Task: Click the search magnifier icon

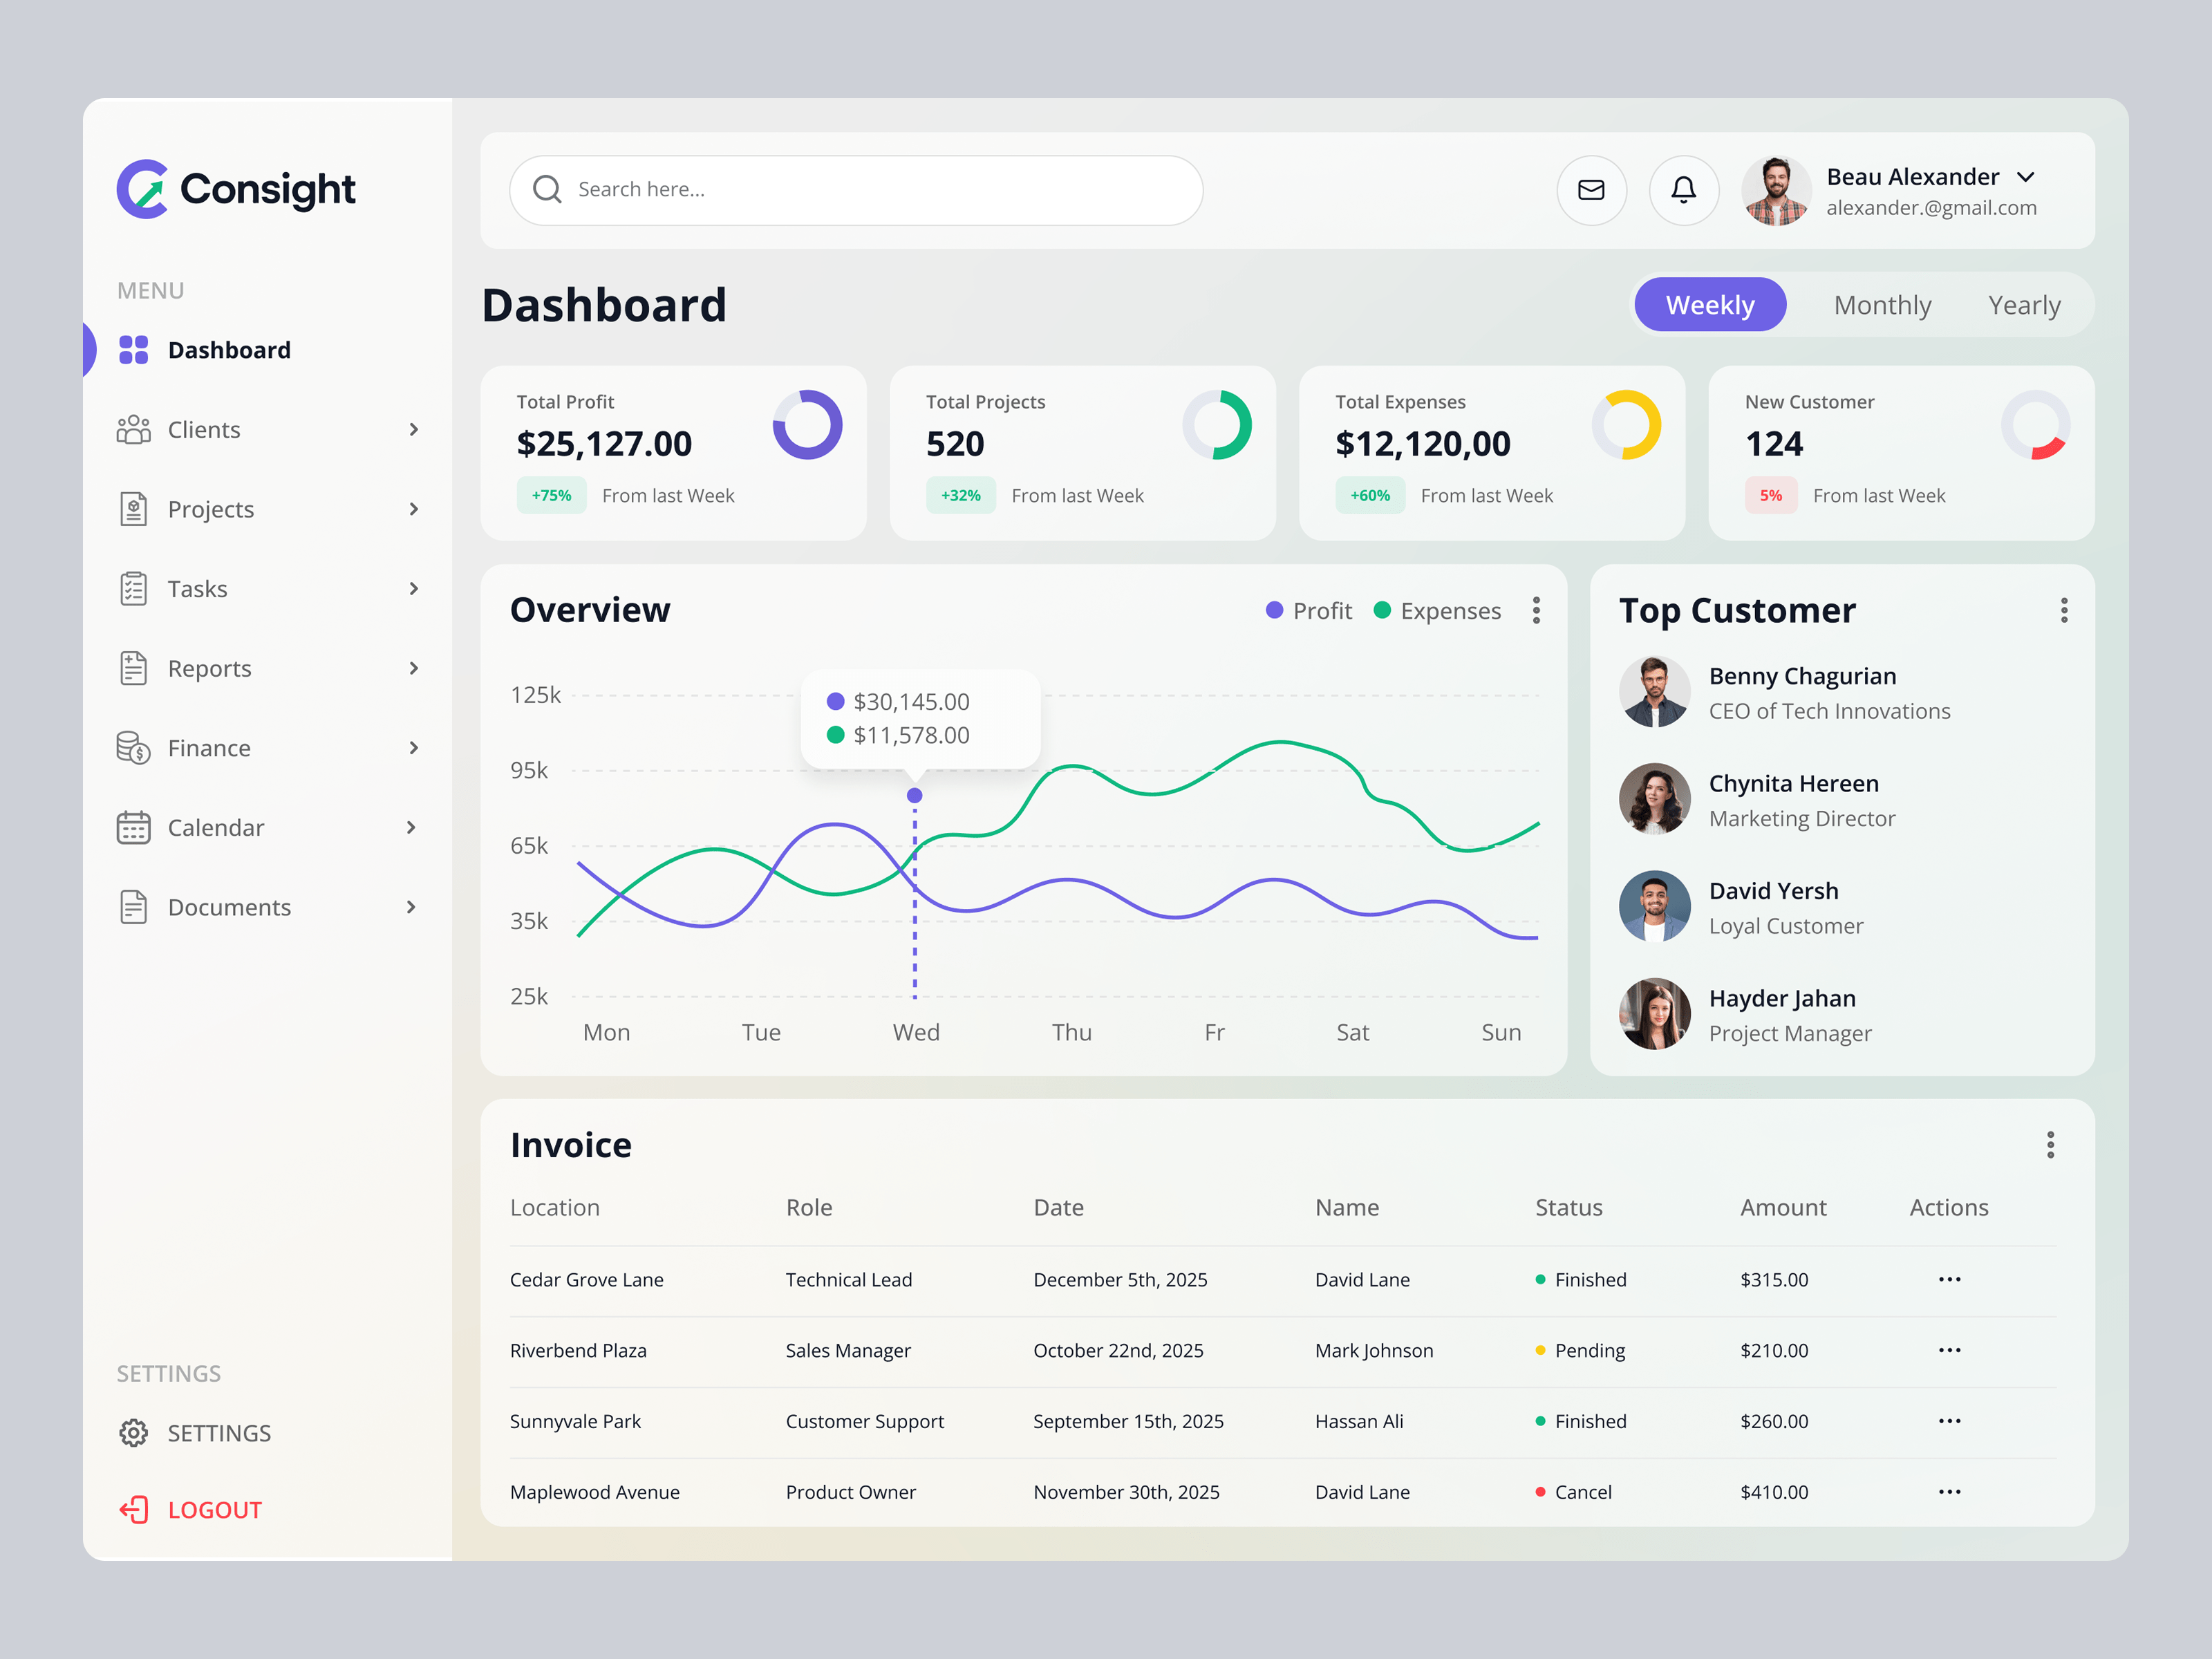Action: [547, 190]
